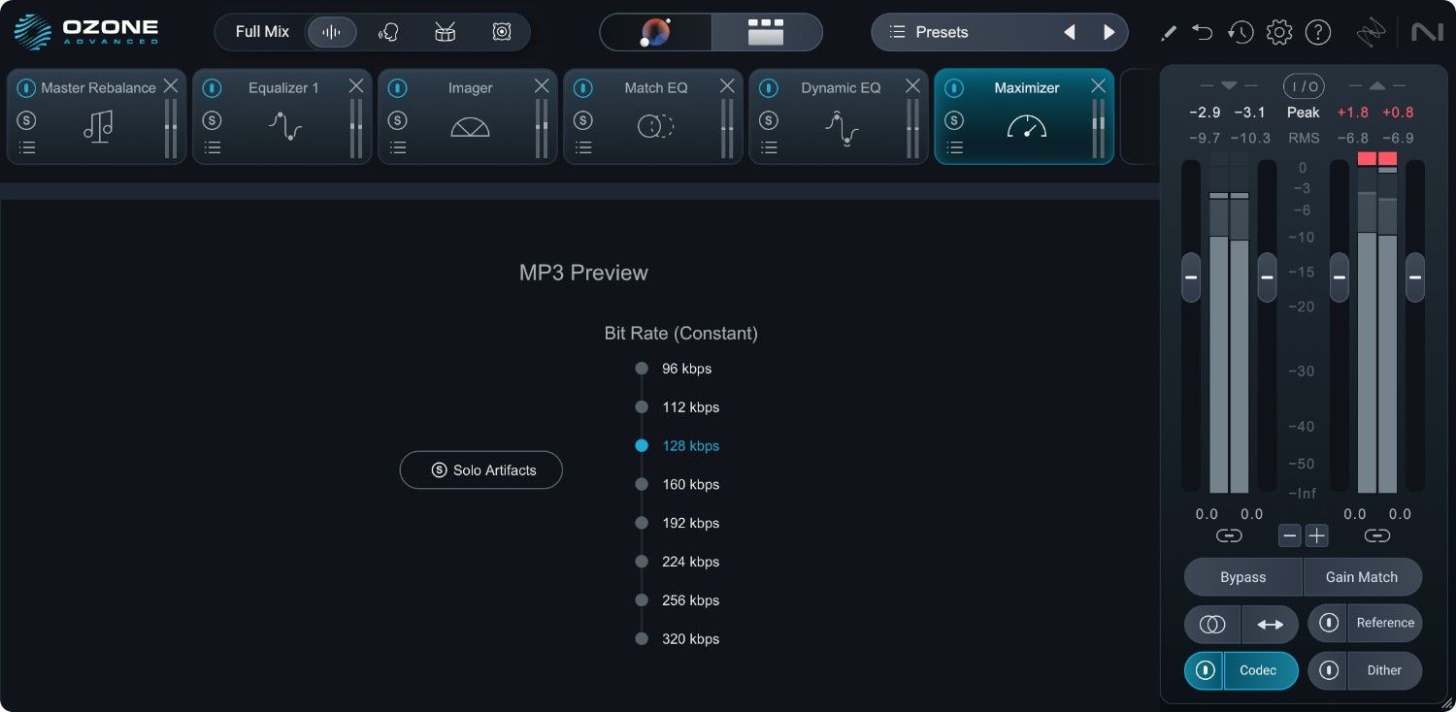Open the Equalizer 1 module options list
This screenshot has height=712, width=1456.
212,147
